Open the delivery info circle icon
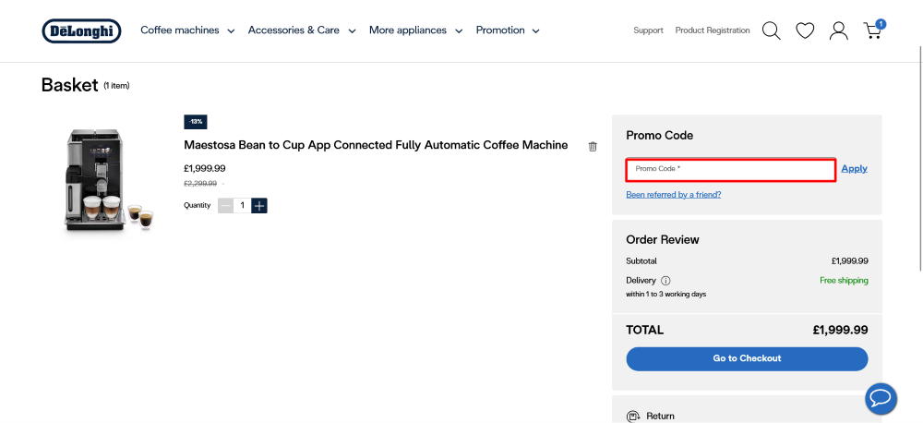This screenshot has width=923, height=423. [x=665, y=281]
